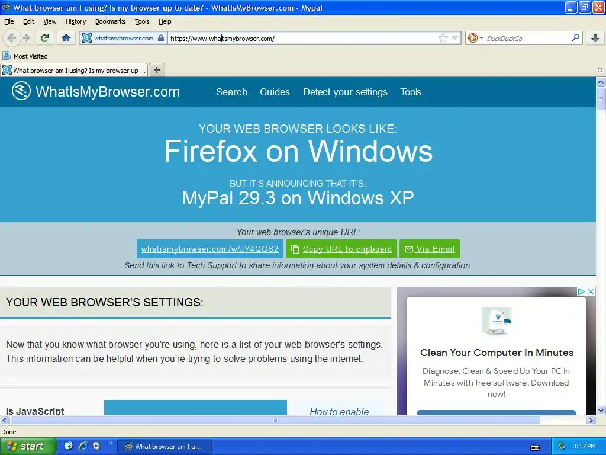
Task: Click the vertical scrollbar up arrow
Action: (601, 82)
